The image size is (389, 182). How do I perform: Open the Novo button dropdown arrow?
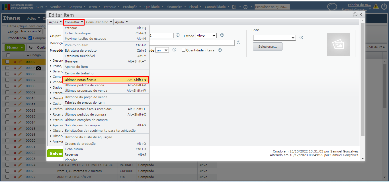tap(22, 48)
